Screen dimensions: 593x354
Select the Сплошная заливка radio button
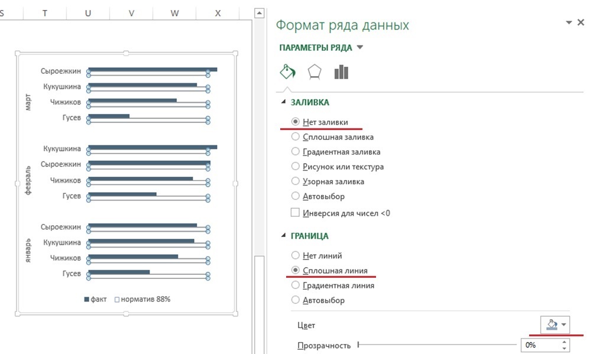point(296,137)
